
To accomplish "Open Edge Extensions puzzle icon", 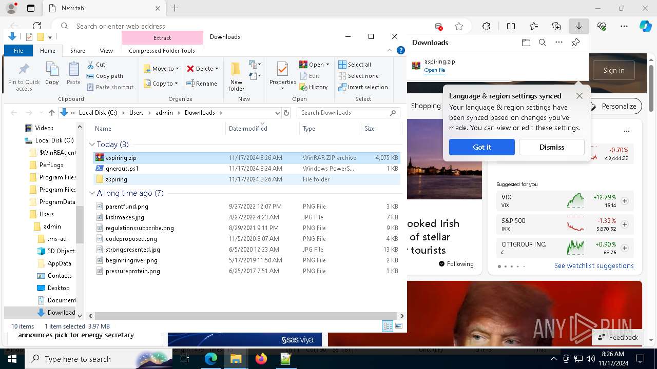I will pyautogui.click(x=486, y=26).
